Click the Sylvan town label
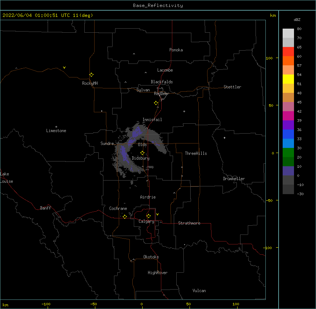This screenshot has width=316, height=309. (143, 90)
